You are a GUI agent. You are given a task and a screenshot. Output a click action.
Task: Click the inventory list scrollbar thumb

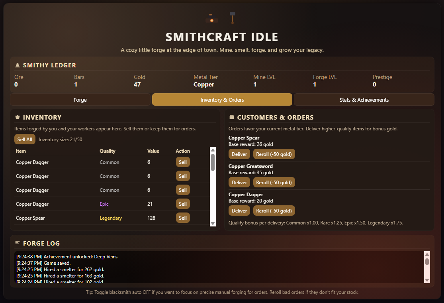tap(213, 162)
